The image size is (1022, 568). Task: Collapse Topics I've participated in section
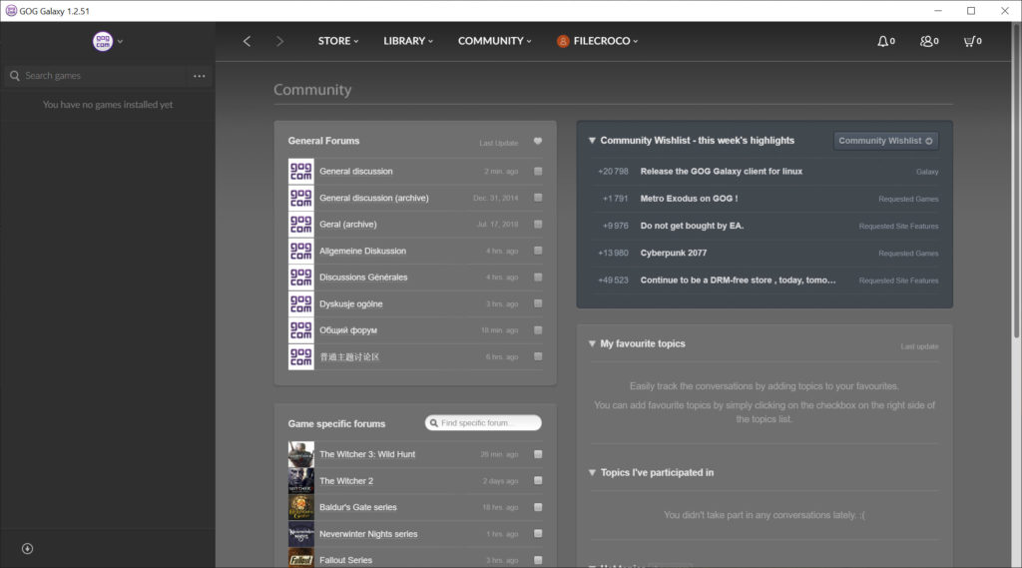tap(592, 473)
